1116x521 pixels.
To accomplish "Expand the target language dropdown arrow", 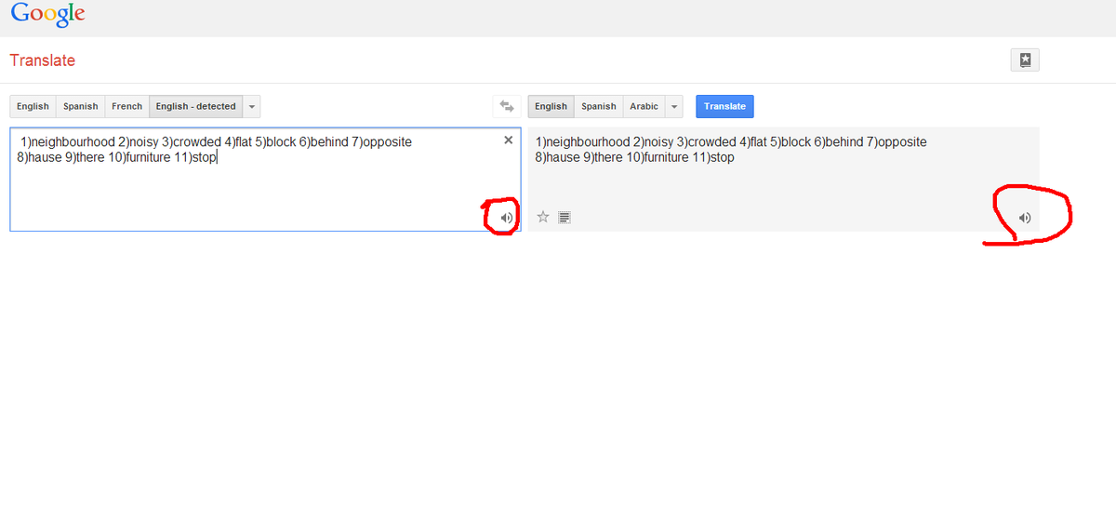I will (674, 106).
